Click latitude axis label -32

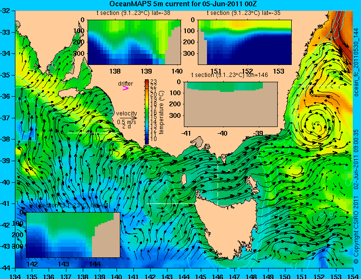(5, 11)
